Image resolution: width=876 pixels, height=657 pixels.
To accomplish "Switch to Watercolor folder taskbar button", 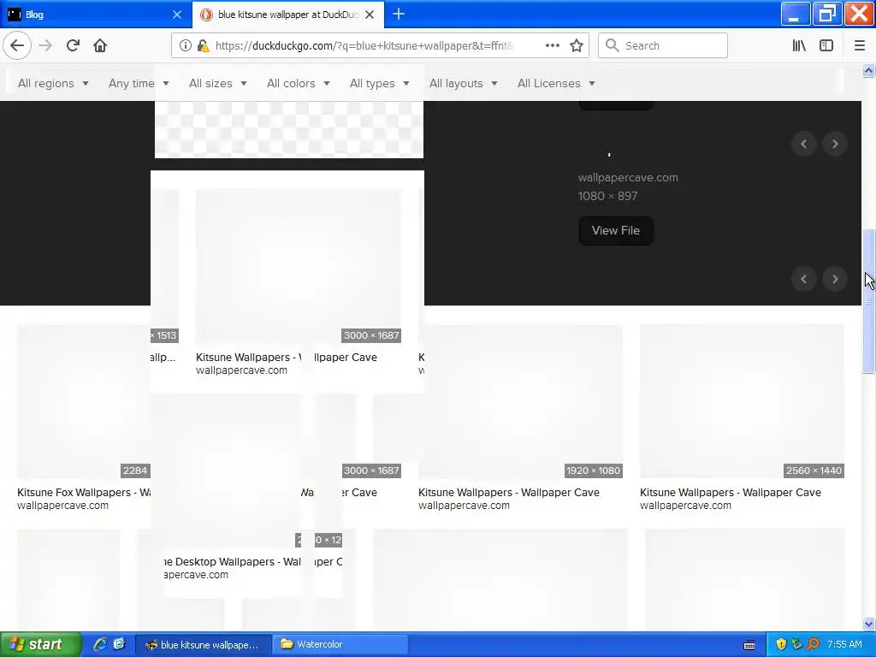I will pyautogui.click(x=342, y=644).
